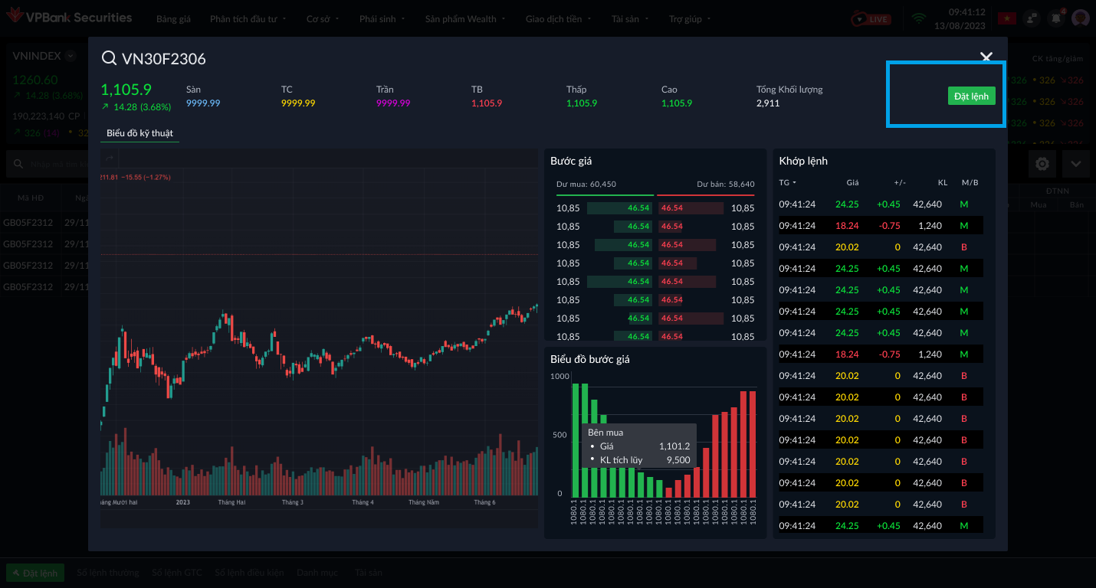Click the redo arrow in chart toolbar
This screenshot has height=588, width=1096.
[109, 158]
